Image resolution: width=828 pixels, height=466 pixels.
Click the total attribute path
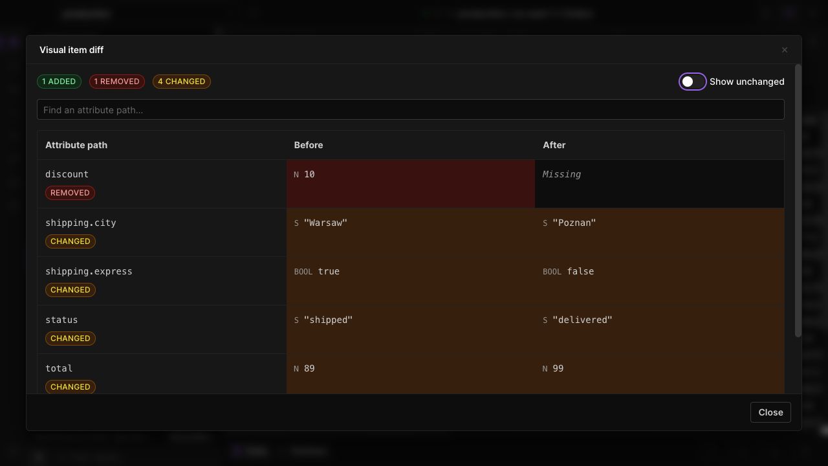coord(59,368)
